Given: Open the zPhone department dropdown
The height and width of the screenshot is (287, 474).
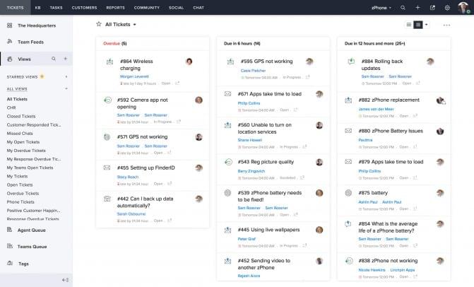Looking at the screenshot, I should coord(381,8).
